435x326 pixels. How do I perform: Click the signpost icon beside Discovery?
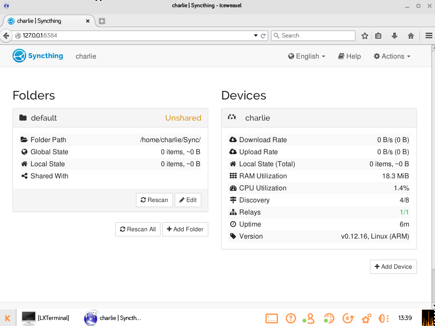pyautogui.click(x=233, y=200)
